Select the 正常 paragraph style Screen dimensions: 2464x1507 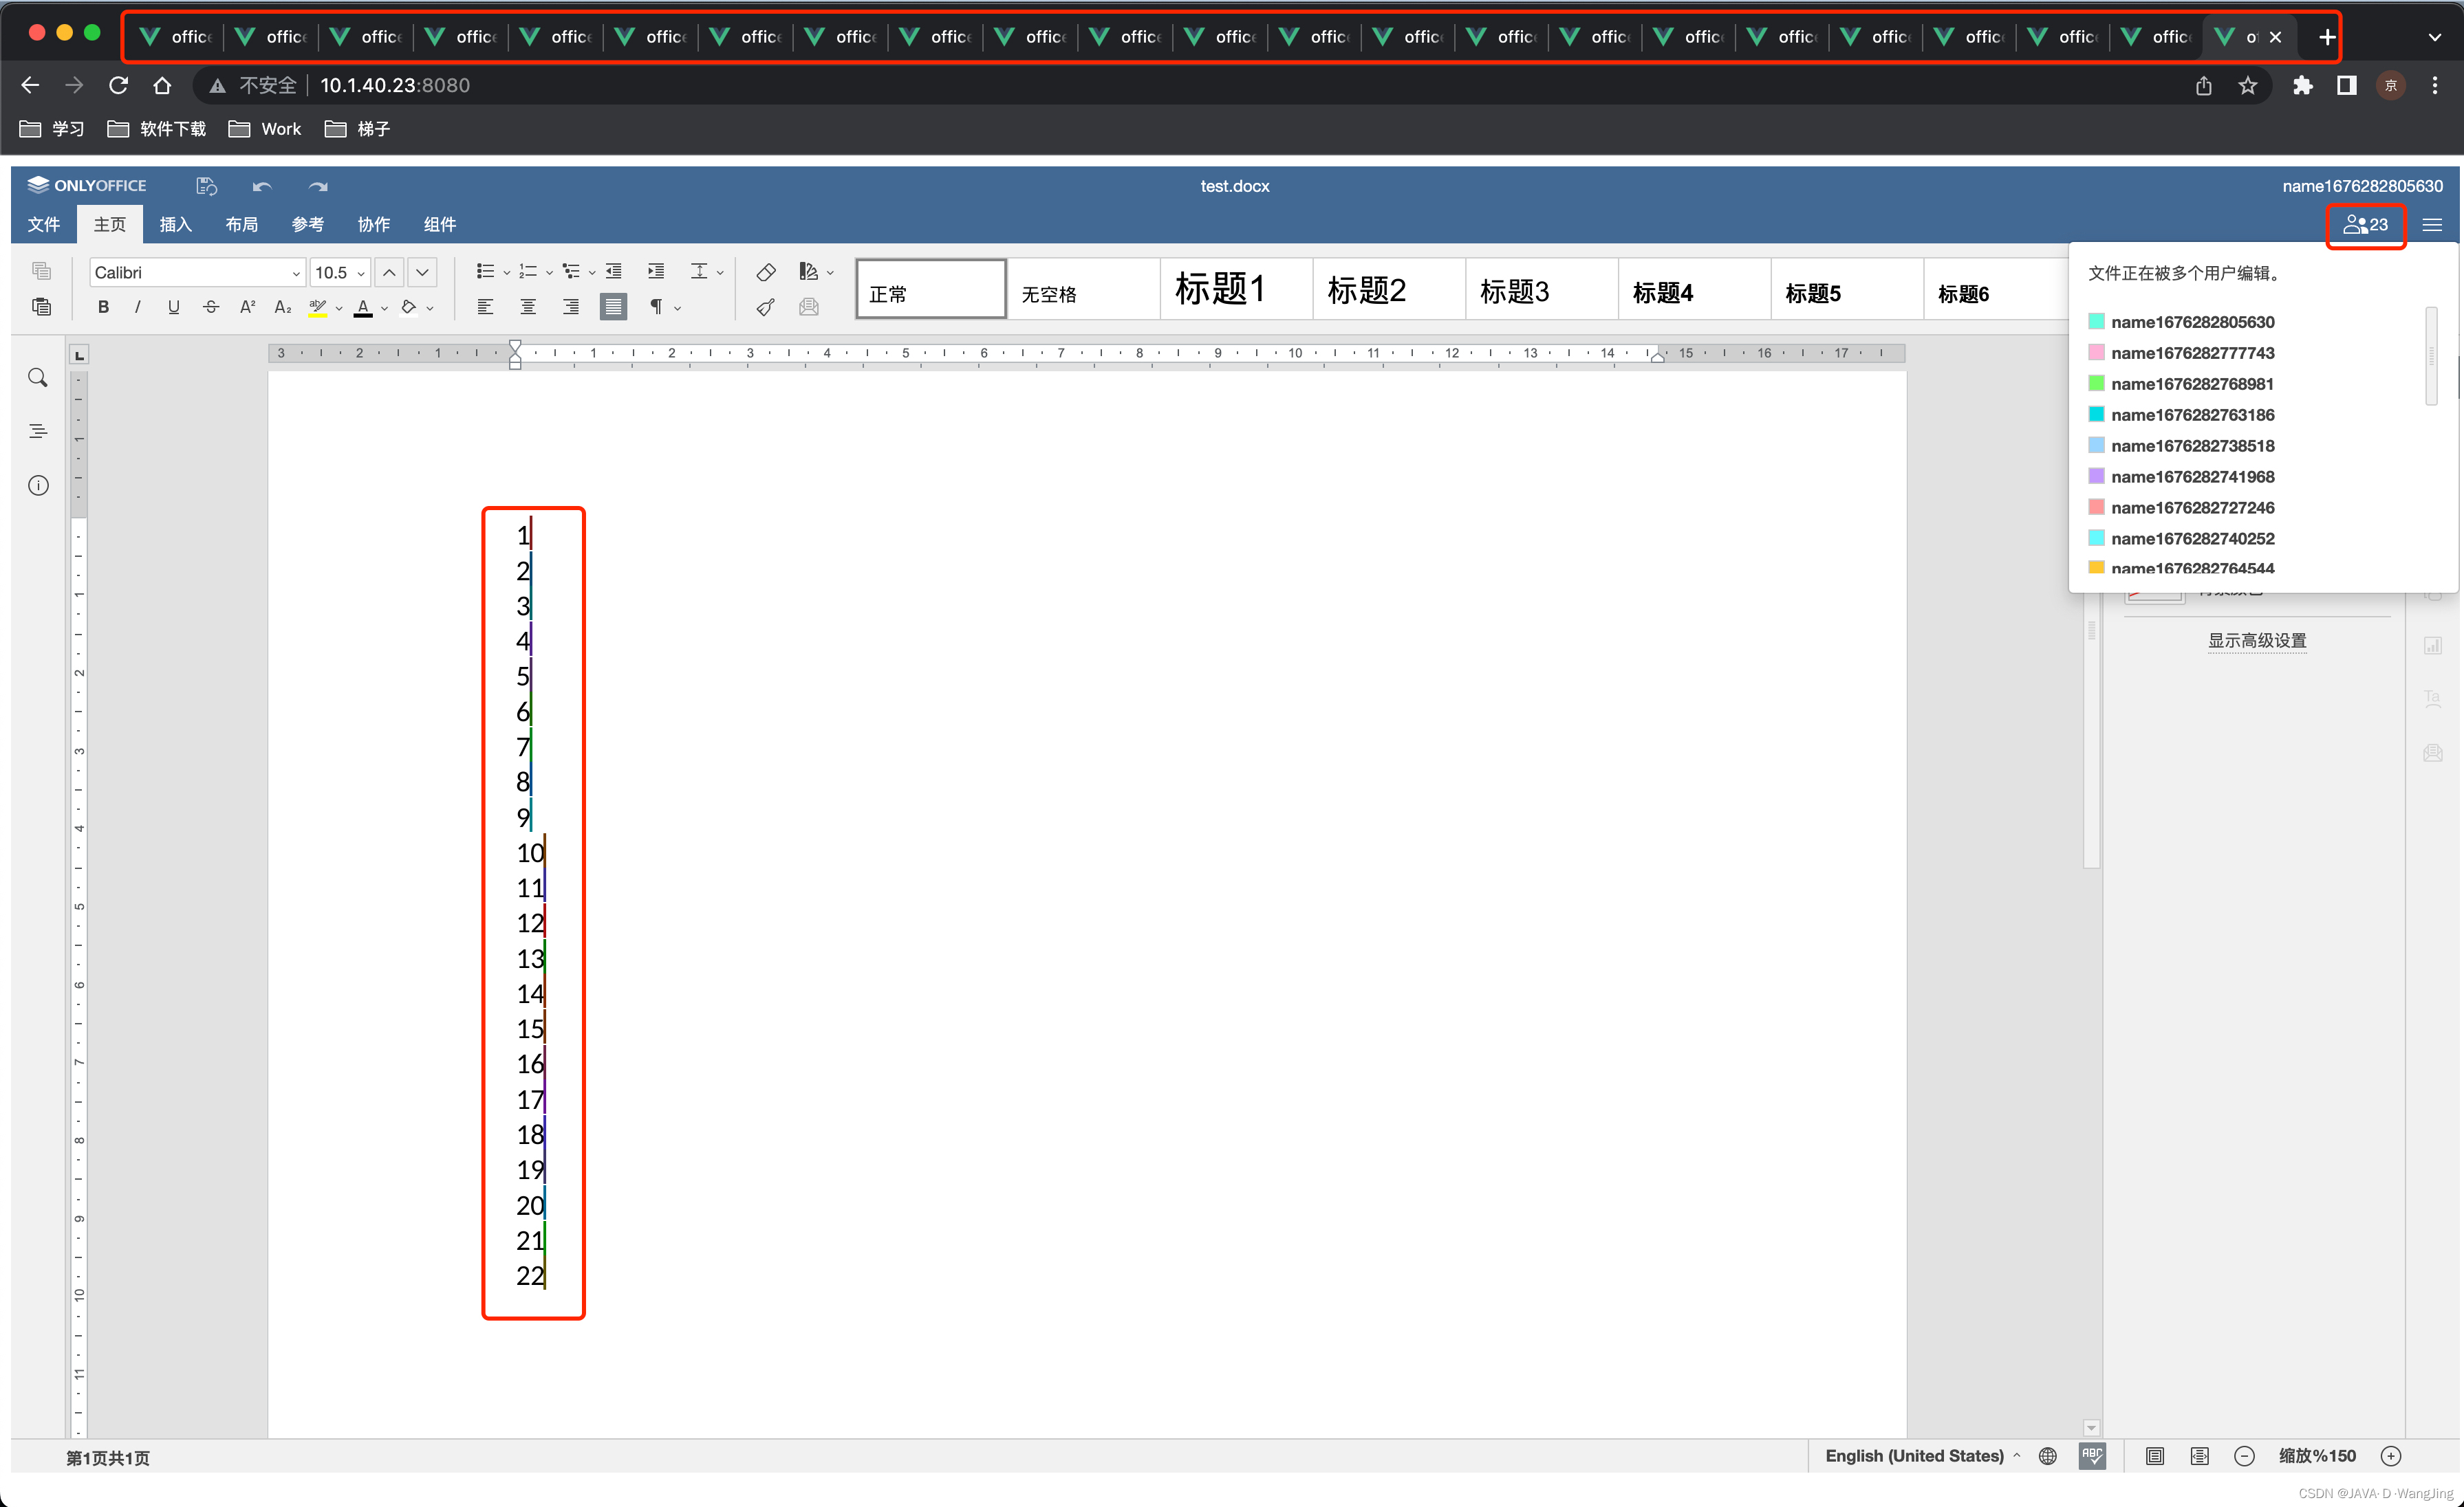927,292
